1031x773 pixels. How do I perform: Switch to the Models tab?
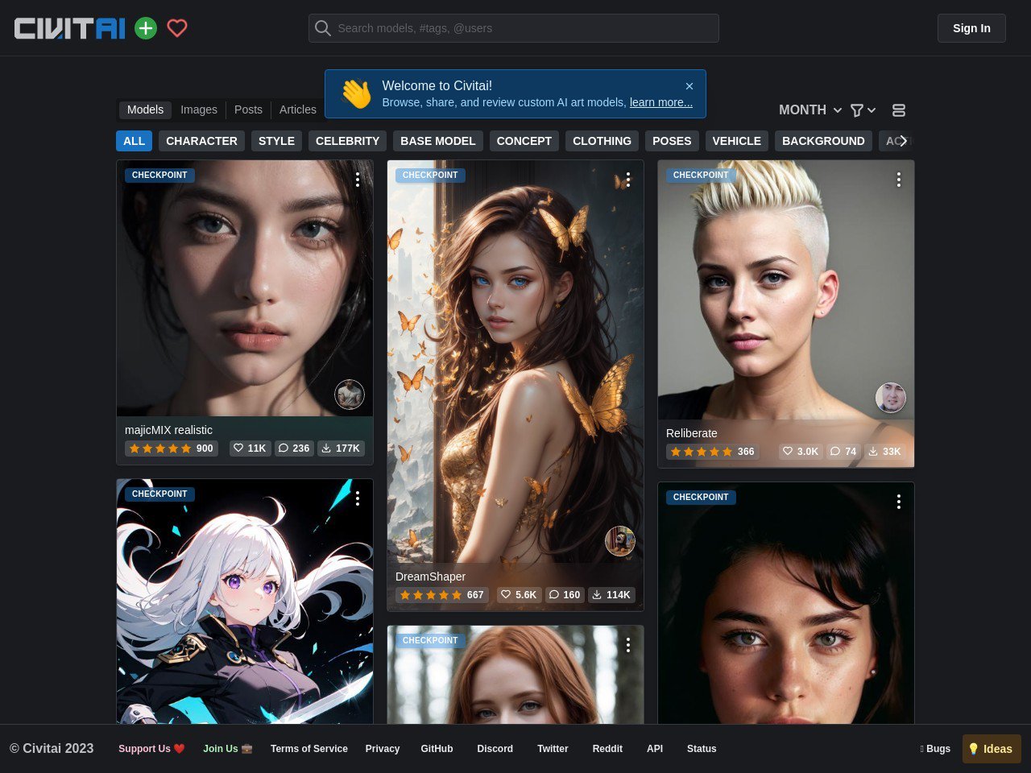coord(145,110)
